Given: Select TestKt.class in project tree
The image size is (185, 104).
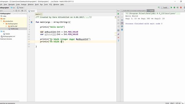Looking at the screenshot, I should (x=14, y=29).
